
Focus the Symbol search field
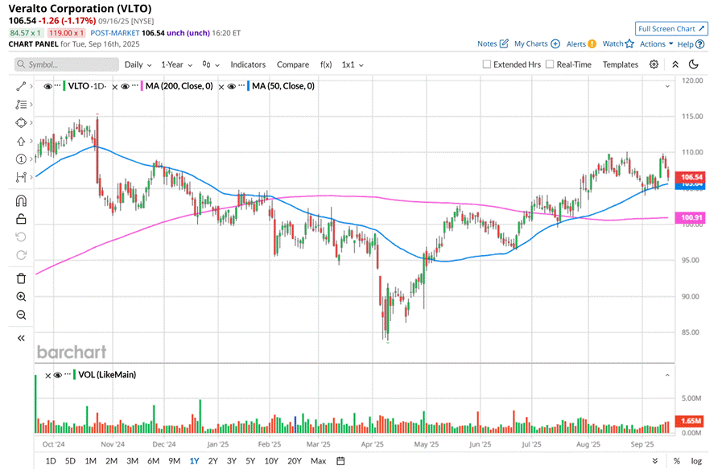tap(67, 64)
